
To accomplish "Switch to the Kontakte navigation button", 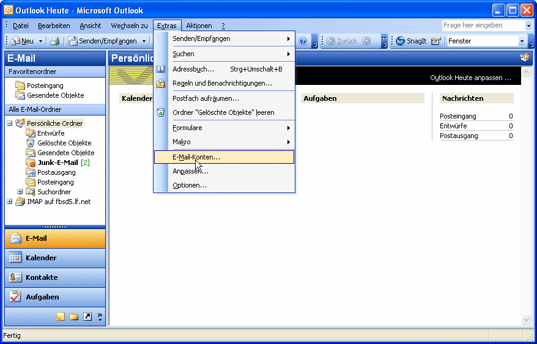I will (55, 277).
